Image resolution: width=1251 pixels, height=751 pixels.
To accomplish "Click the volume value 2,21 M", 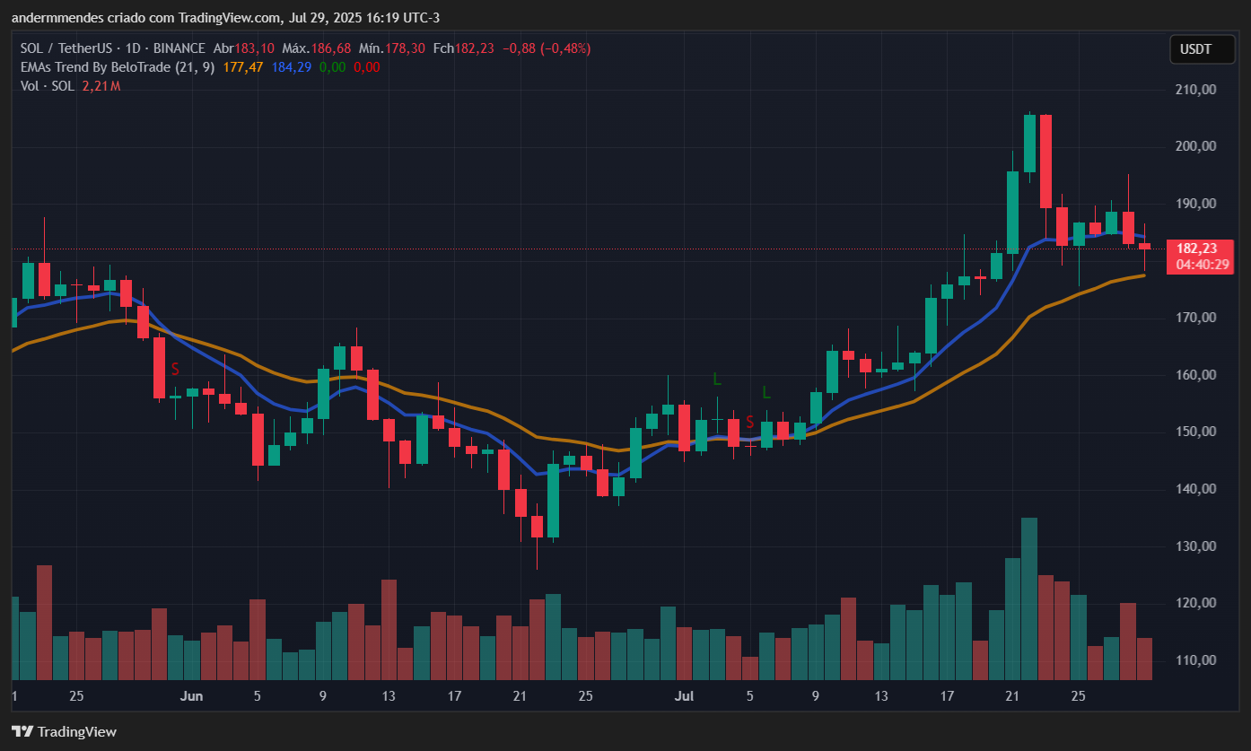I will [101, 86].
